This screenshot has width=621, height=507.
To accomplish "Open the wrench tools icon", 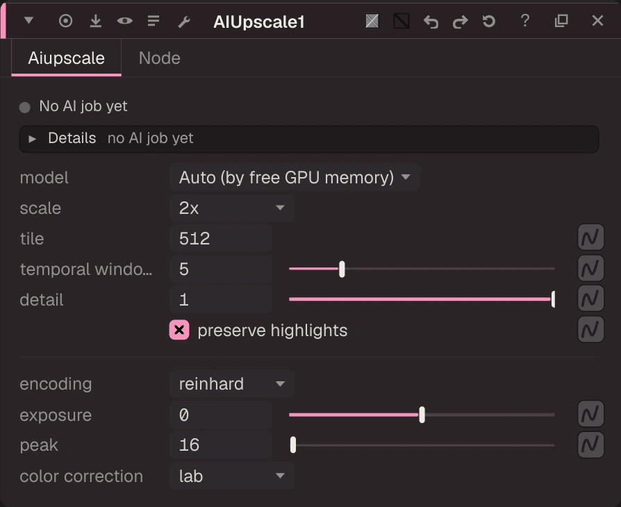I will [x=184, y=22].
